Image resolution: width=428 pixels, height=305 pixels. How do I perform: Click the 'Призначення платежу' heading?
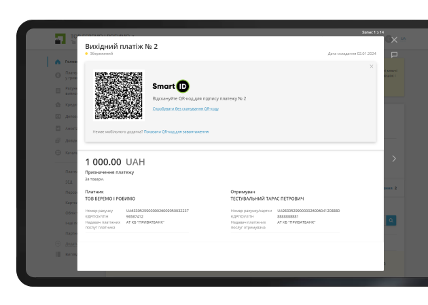point(109,172)
